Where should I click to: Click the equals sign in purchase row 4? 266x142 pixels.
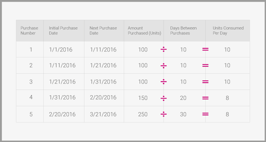click(x=205, y=98)
